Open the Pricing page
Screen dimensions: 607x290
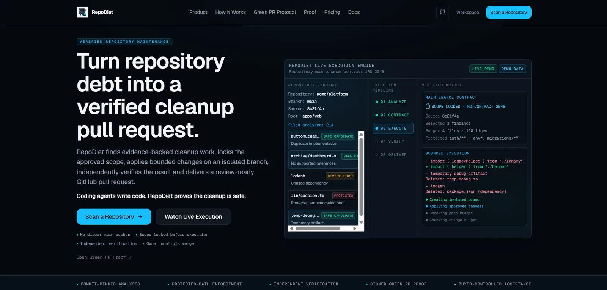click(332, 12)
